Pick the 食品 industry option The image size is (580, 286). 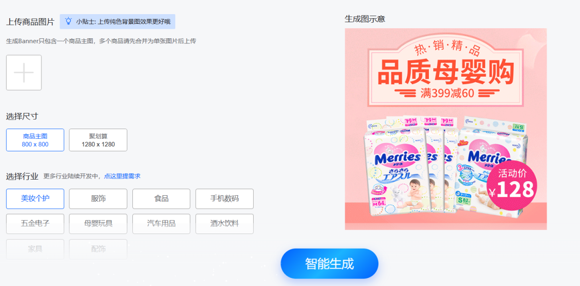(161, 199)
